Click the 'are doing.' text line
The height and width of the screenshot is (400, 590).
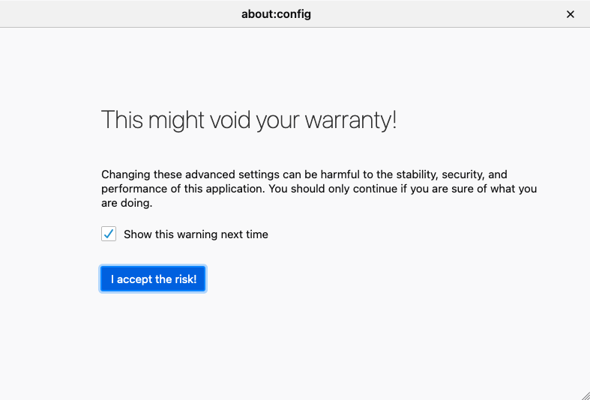pyautogui.click(x=127, y=203)
